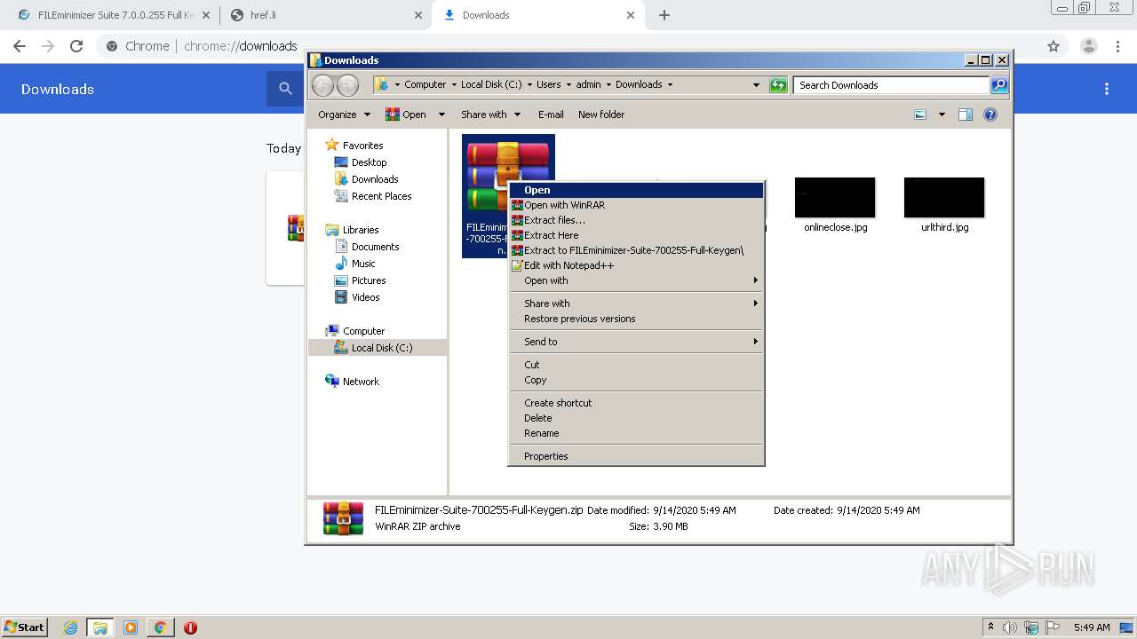Image resolution: width=1137 pixels, height=639 pixels.
Task: Click Computer breadcrumb in address bar
Action: 425,85
